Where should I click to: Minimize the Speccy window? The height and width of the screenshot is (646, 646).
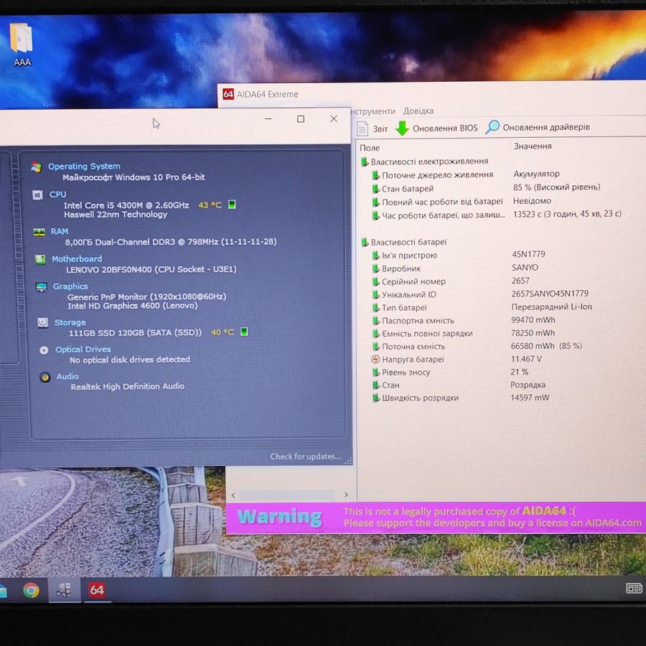[x=268, y=119]
